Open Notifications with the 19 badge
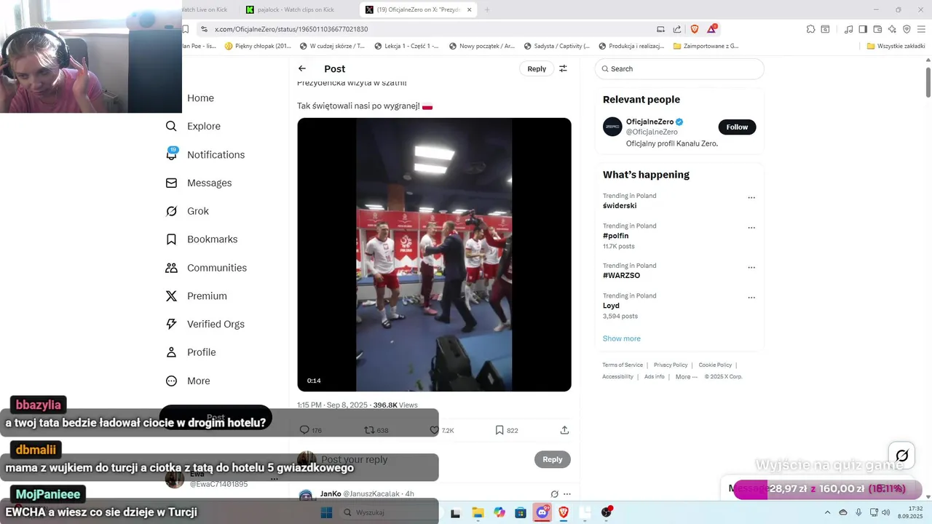932x524 pixels. point(205,154)
